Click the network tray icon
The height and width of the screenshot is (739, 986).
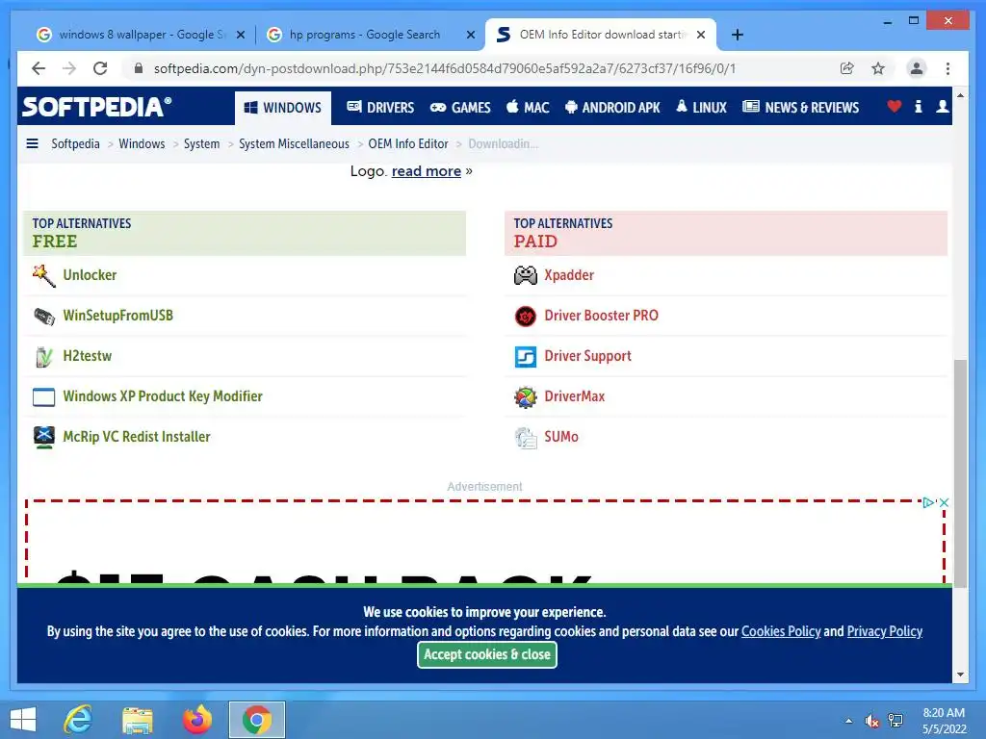(895, 721)
